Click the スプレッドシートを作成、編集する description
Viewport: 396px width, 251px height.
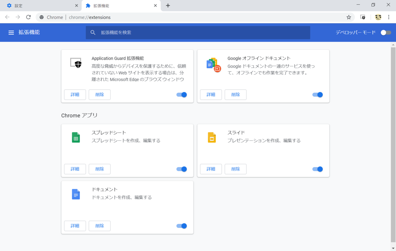point(126,140)
